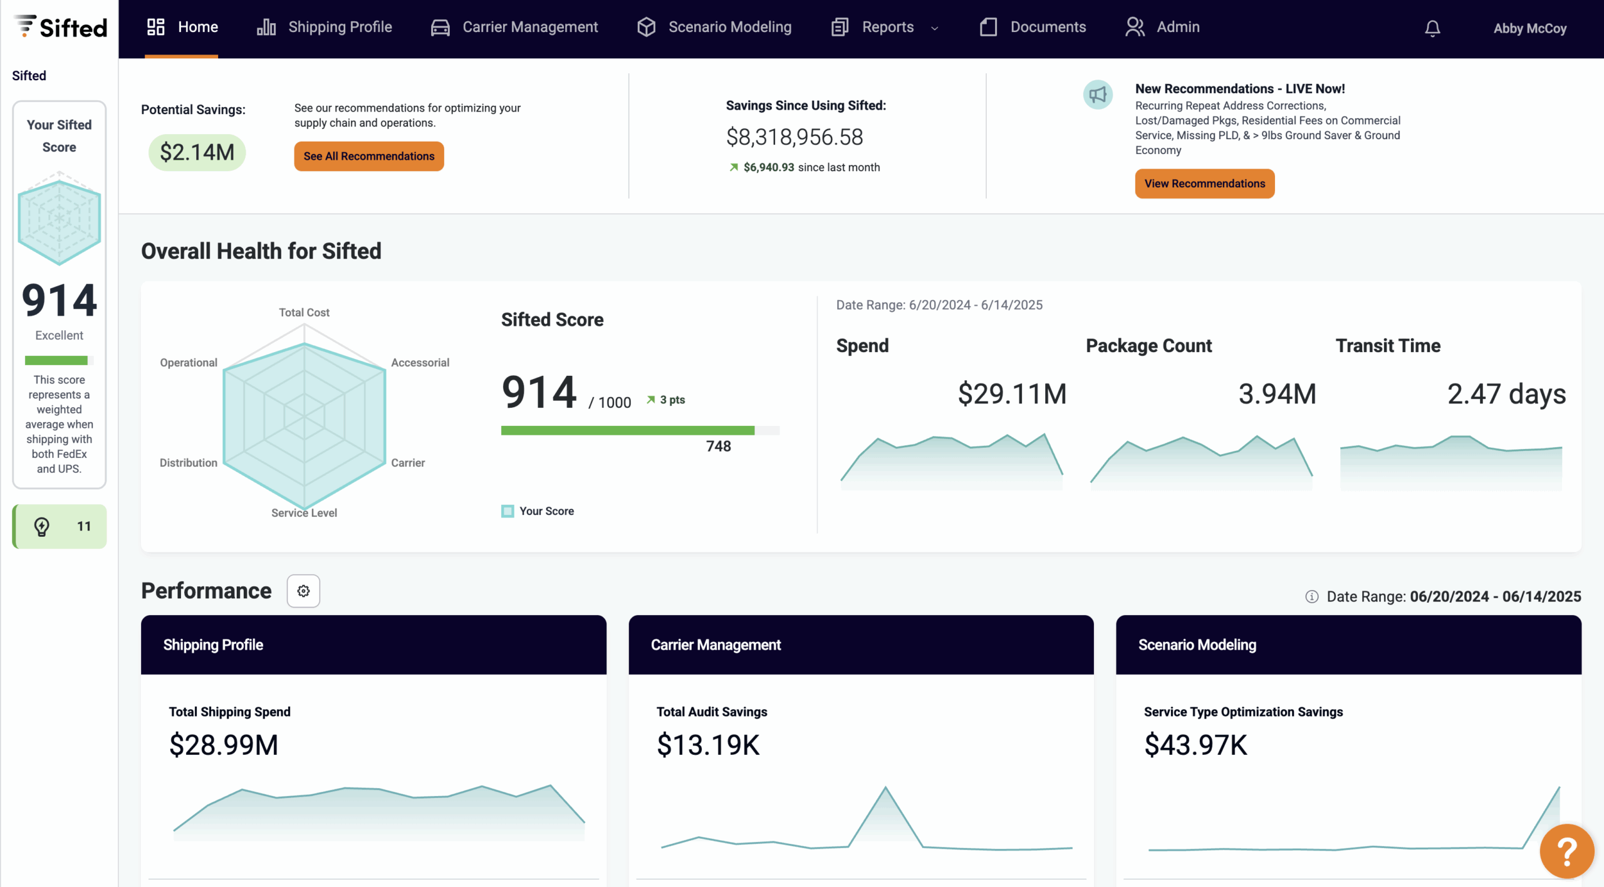The width and height of the screenshot is (1604, 887).
Task: Click the Your Score legend swatch
Action: click(x=508, y=511)
